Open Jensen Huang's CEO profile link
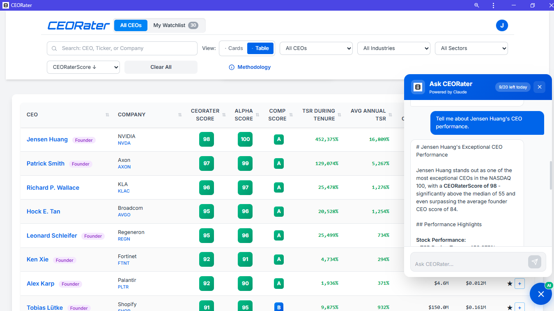Viewport: 554px width, 311px height. 47,139
